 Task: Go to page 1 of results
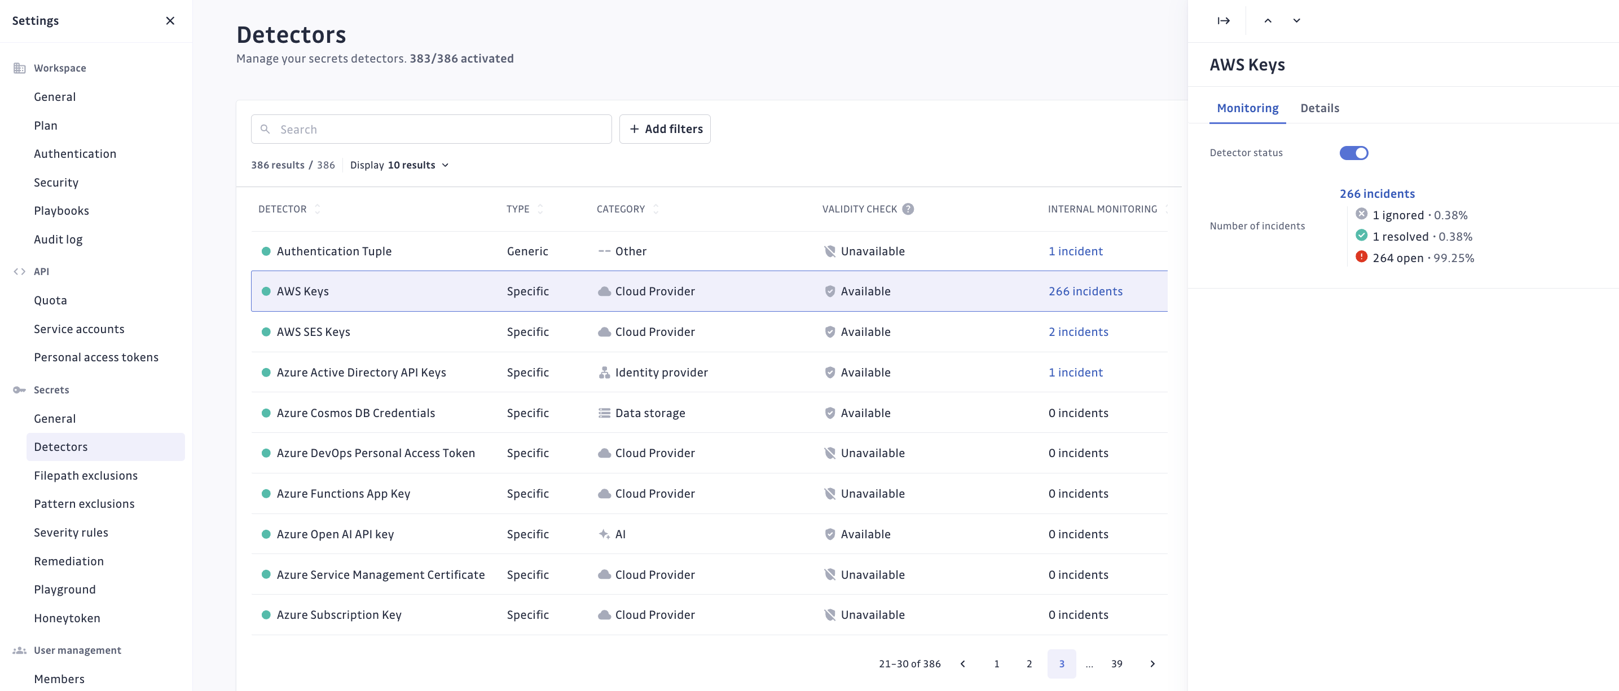click(996, 664)
